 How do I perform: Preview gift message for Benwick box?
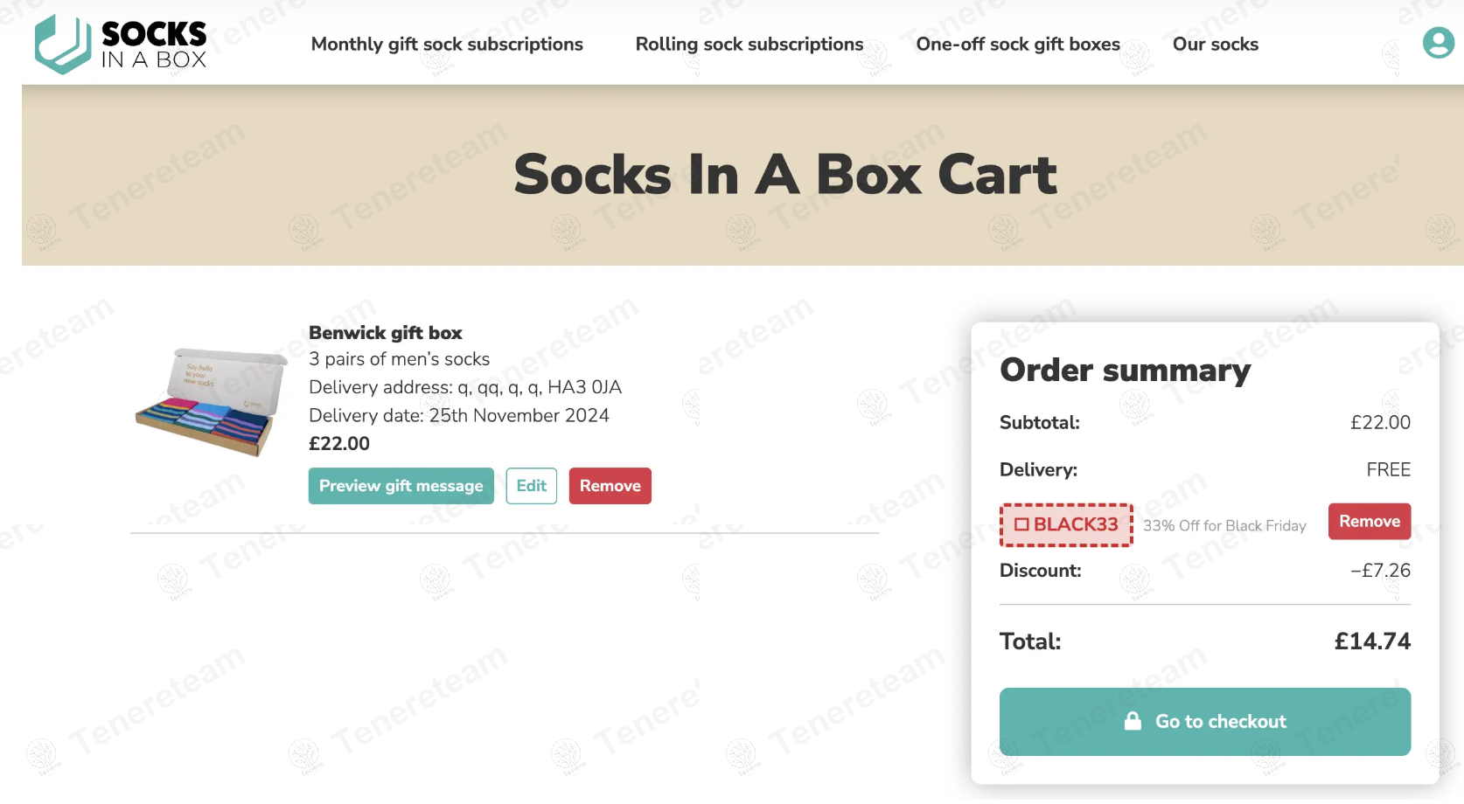[x=401, y=486]
